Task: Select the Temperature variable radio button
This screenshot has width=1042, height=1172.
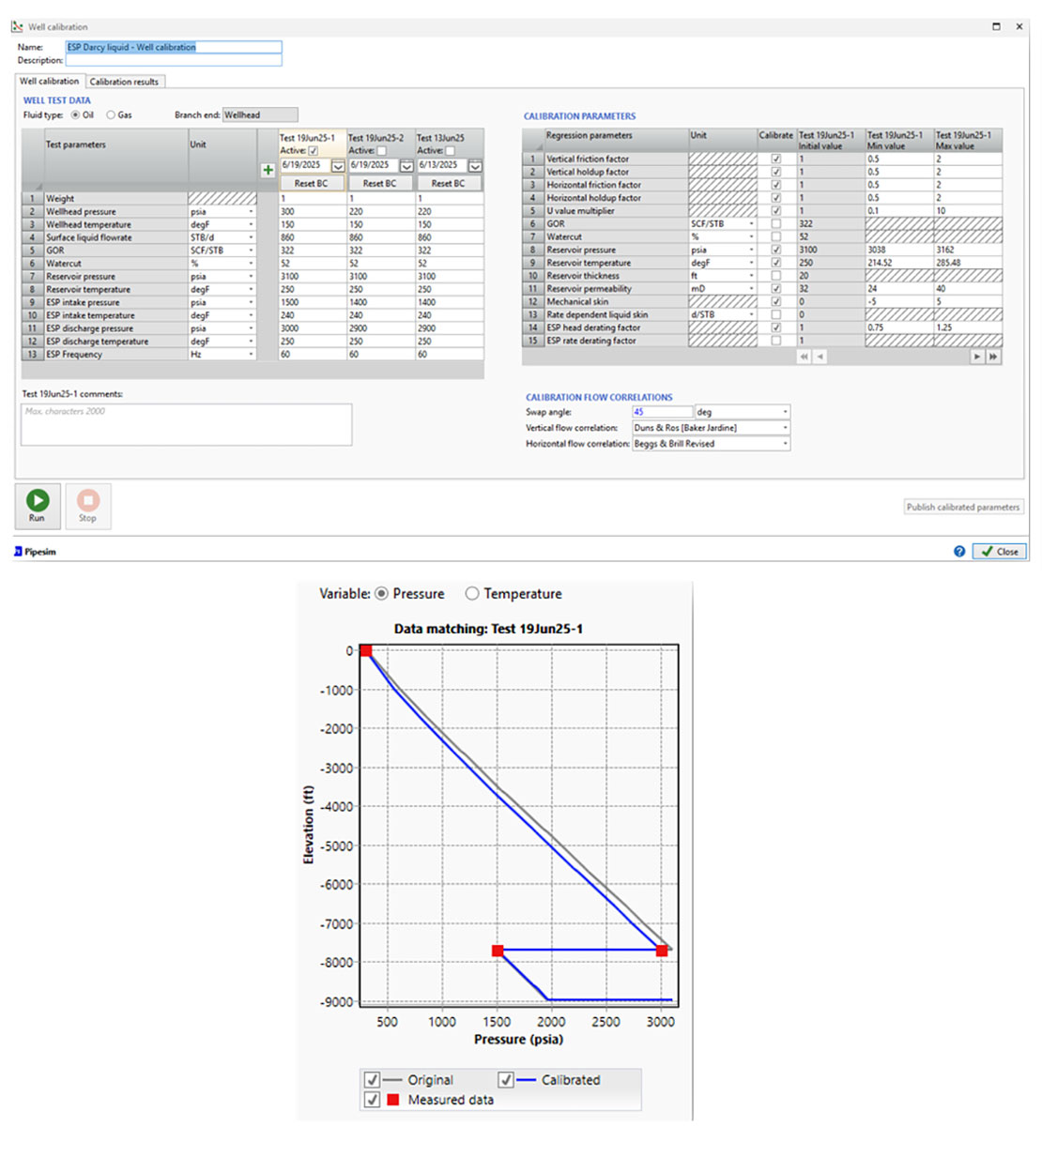Action: pos(472,594)
